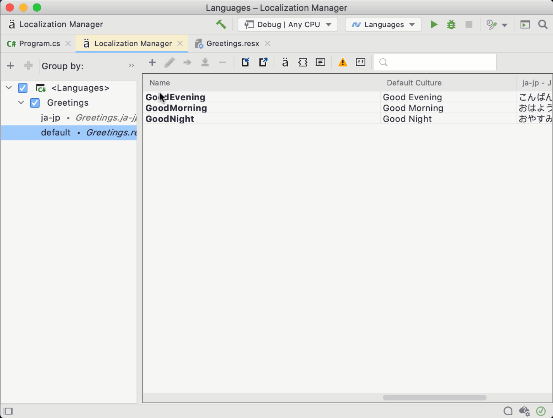553x418 pixels.
Task: Toggle the Greetings node selection checkbox off
Action: pyautogui.click(x=34, y=103)
